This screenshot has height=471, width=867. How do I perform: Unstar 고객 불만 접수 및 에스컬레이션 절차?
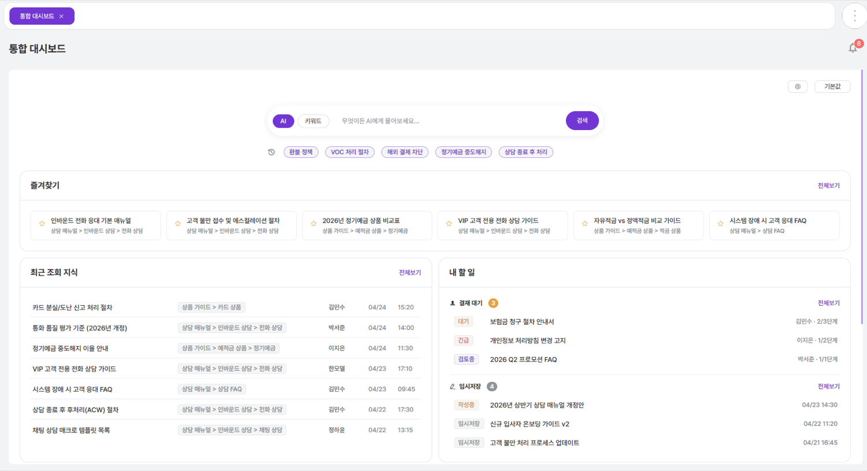(x=177, y=223)
